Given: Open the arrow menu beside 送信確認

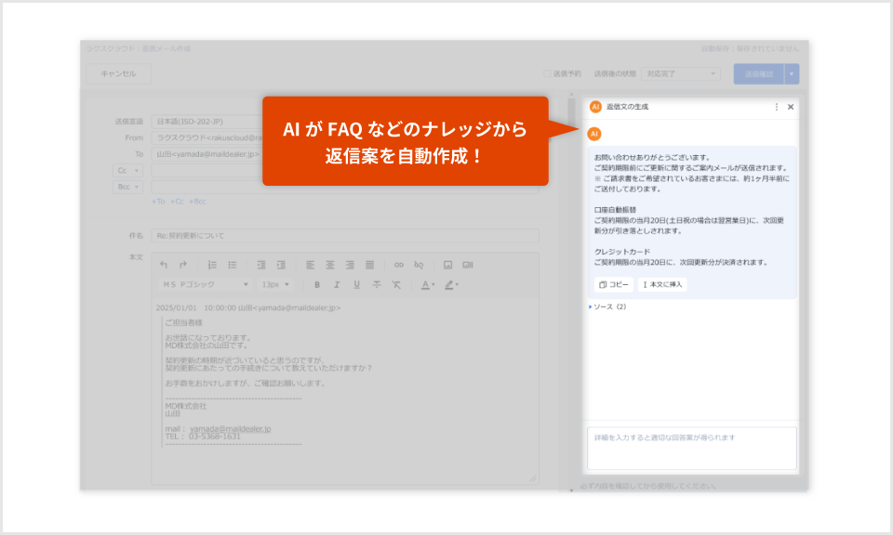Looking at the screenshot, I should [792, 72].
